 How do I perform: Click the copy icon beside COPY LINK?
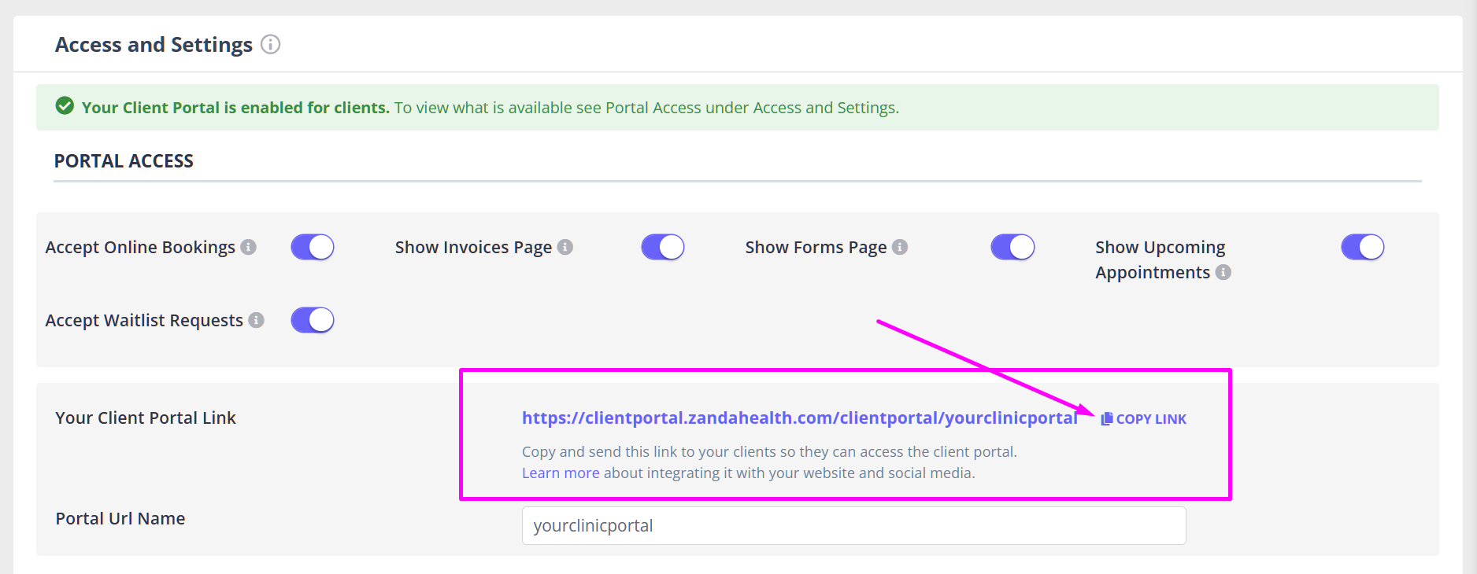tap(1106, 419)
